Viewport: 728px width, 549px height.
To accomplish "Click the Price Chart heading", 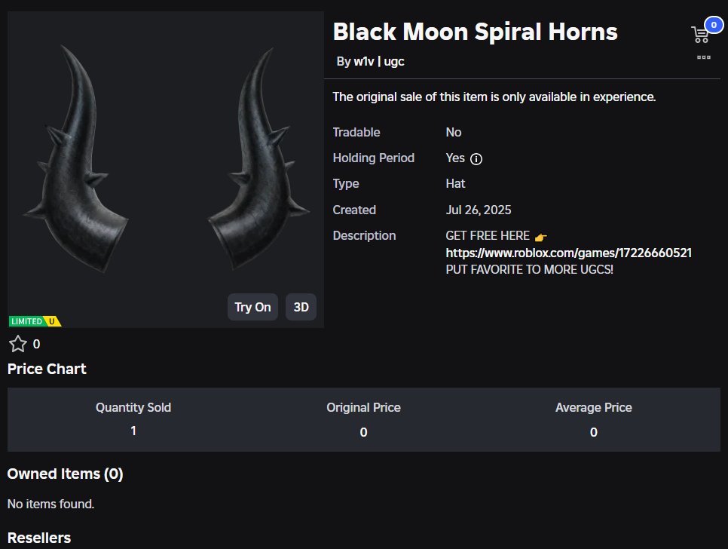I will (x=47, y=369).
